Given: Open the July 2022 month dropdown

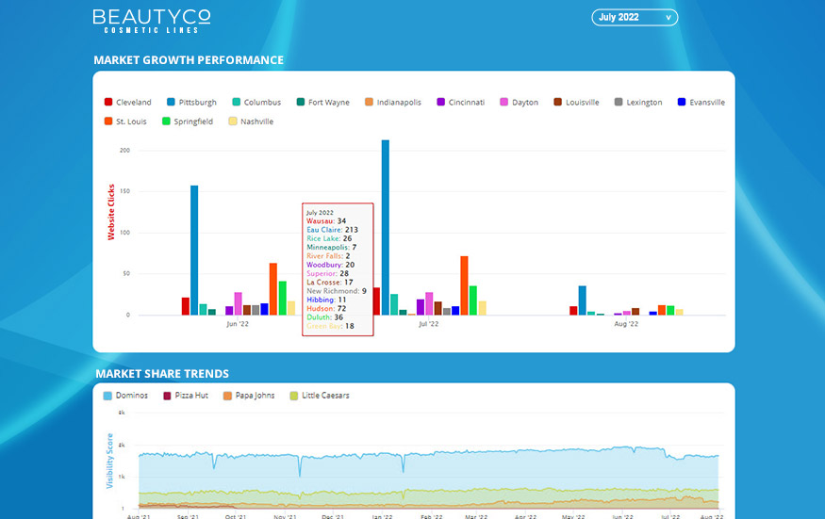Looking at the screenshot, I should (x=634, y=17).
